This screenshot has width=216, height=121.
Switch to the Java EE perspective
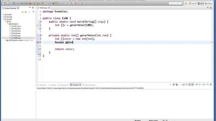[x=193, y=3]
